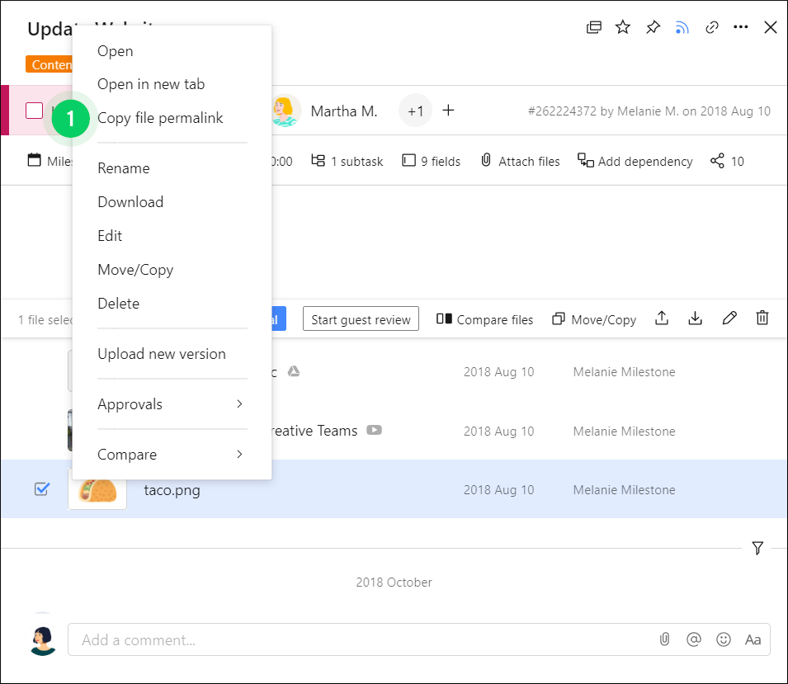Delete the selected file with trash icon
Image resolution: width=788 pixels, height=684 pixels.
[762, 318]
